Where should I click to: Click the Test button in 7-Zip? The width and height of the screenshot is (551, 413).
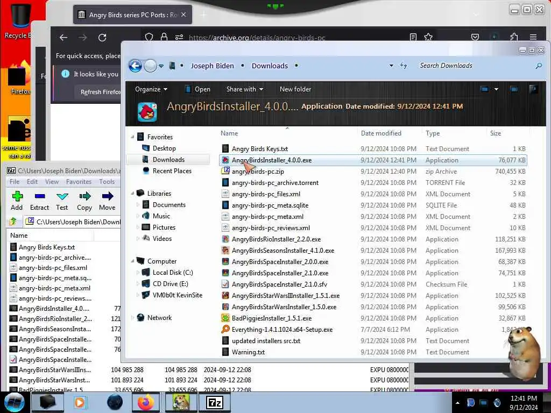[x=62, y=201]
